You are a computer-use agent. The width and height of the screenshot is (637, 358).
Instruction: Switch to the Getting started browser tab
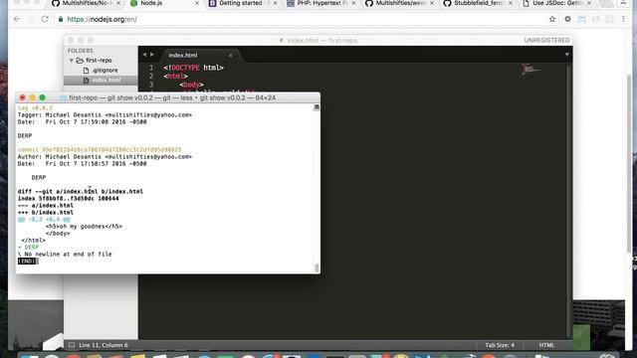tap(241, 3)
